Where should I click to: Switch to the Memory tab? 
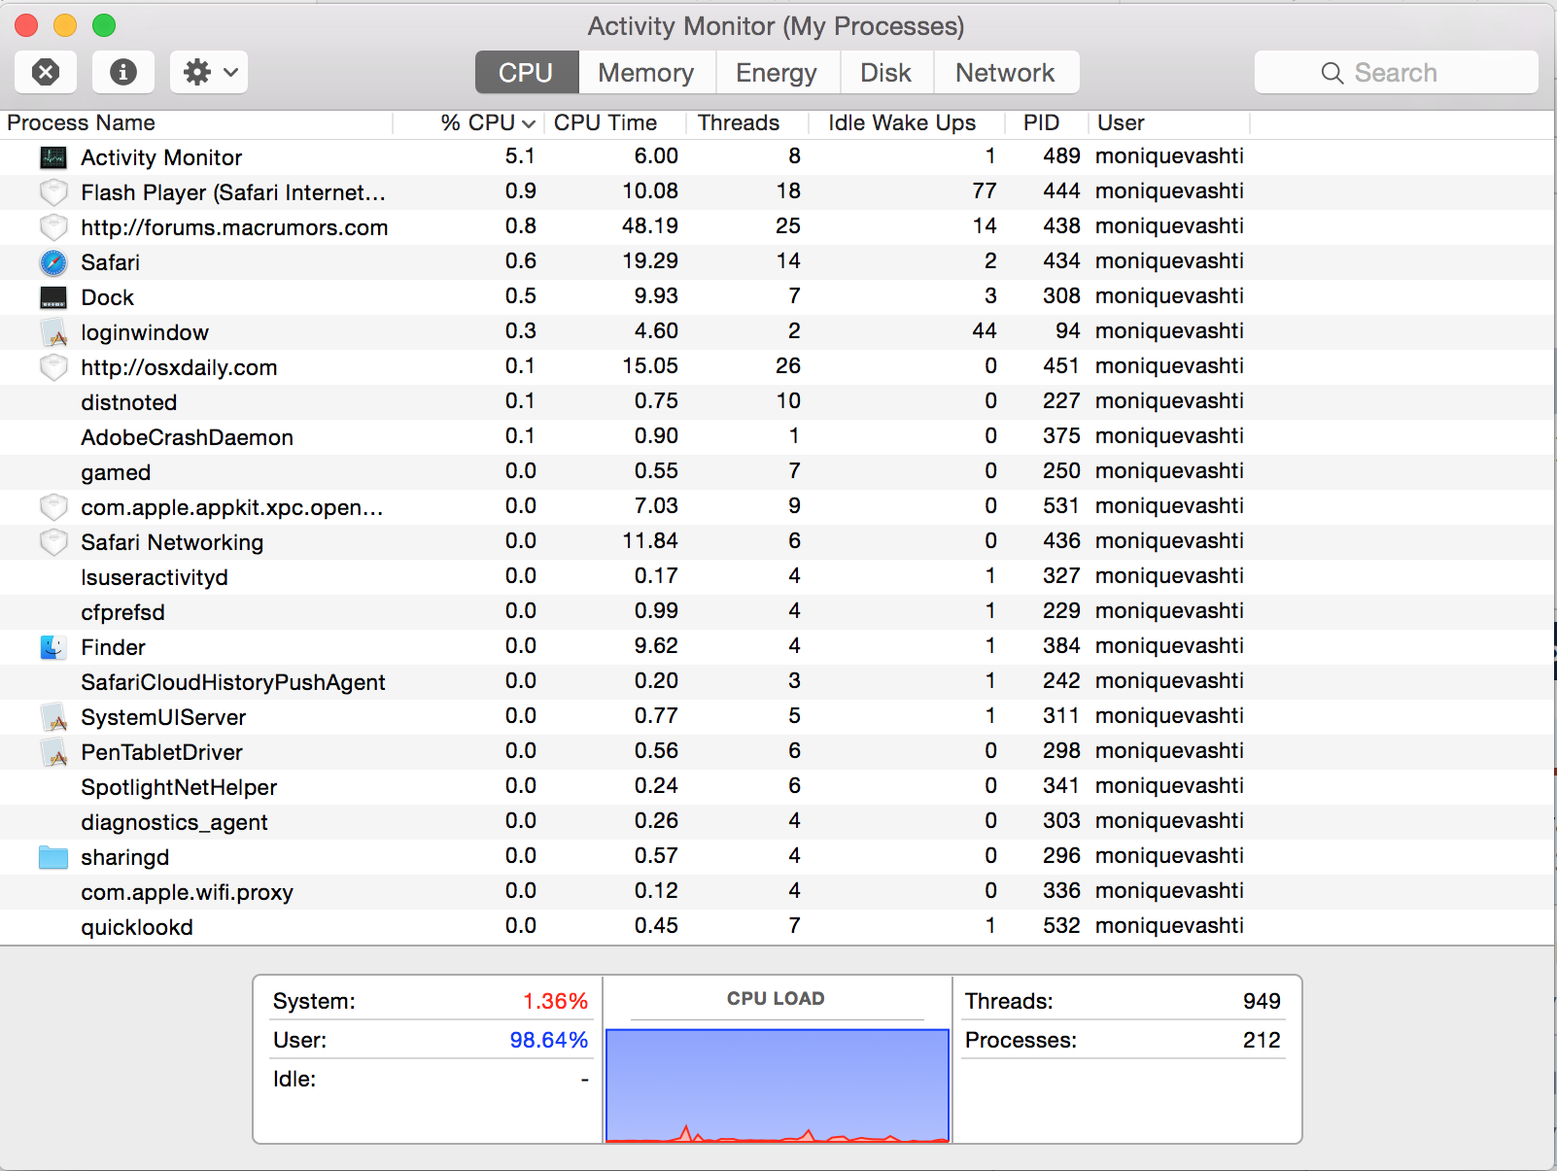coord(646,73)
